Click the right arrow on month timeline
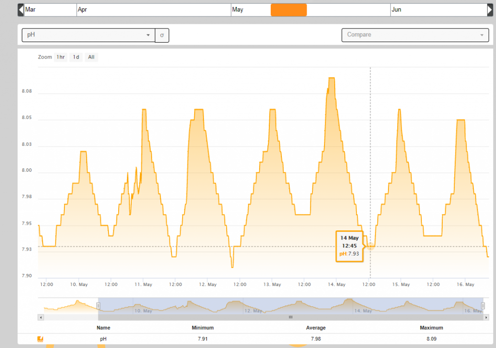The width and height of the screenshot is (496, 348). tap(490, 10)
